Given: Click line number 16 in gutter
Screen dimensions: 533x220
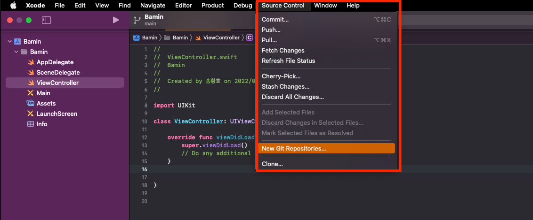Looking at the screenshot, I should click(x=145, y=169).
